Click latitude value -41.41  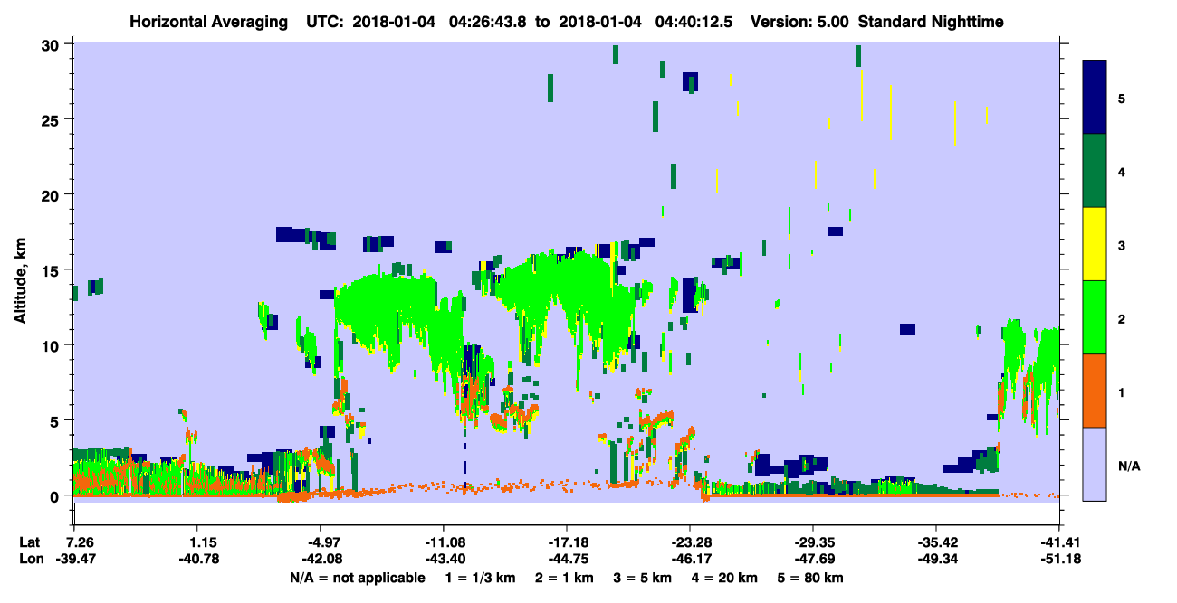point(1058,542)
